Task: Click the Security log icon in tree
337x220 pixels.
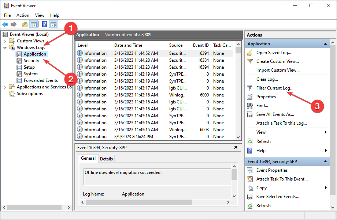Action: coord(19,61)
